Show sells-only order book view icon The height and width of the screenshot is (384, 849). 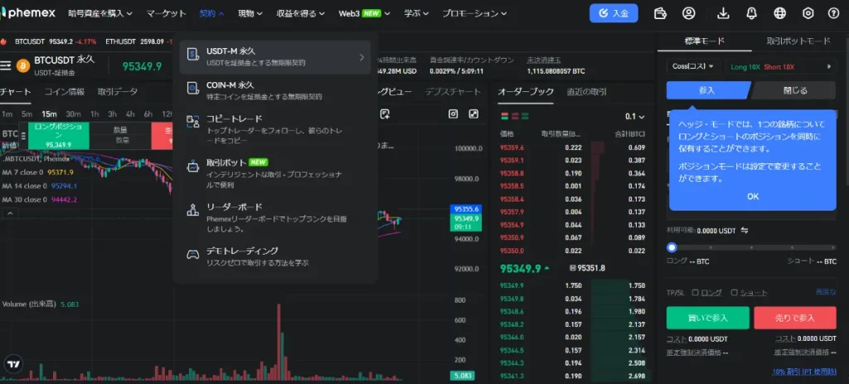click(515, 116)
